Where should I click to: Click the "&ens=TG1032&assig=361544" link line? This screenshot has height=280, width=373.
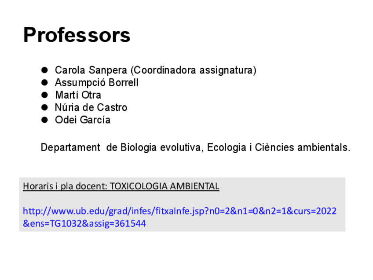click(84, 224)
